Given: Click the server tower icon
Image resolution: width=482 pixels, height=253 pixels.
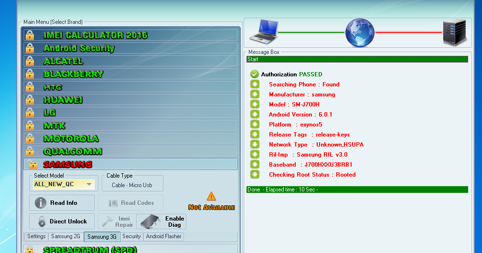Looking at the screenshot, I should (455, 32).
